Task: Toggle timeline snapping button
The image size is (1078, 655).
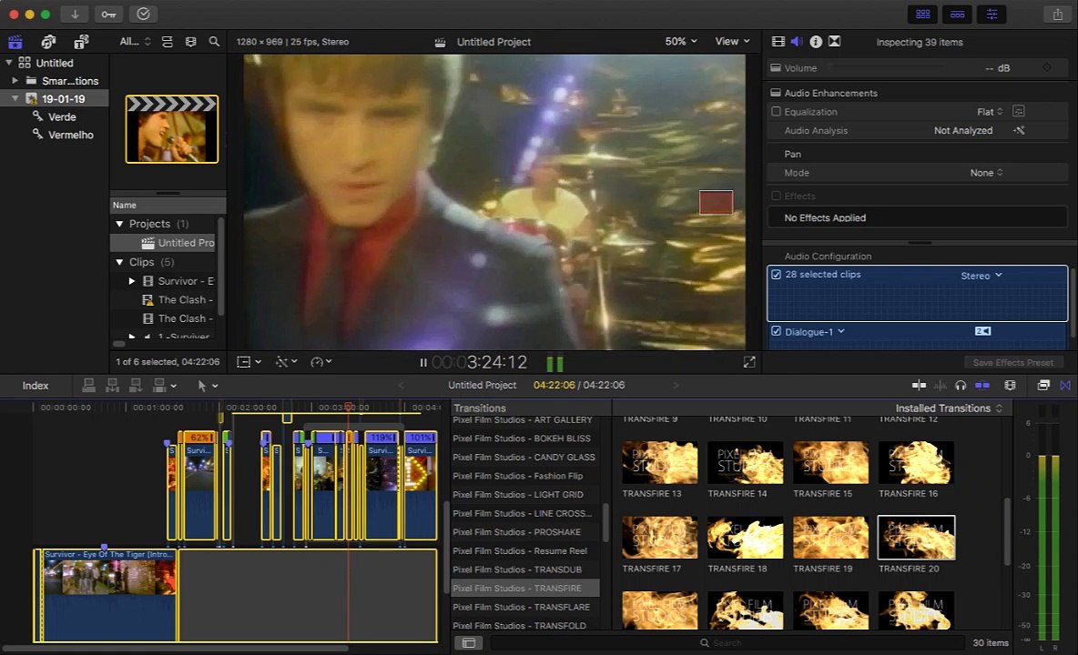Action: click(982, 385)
